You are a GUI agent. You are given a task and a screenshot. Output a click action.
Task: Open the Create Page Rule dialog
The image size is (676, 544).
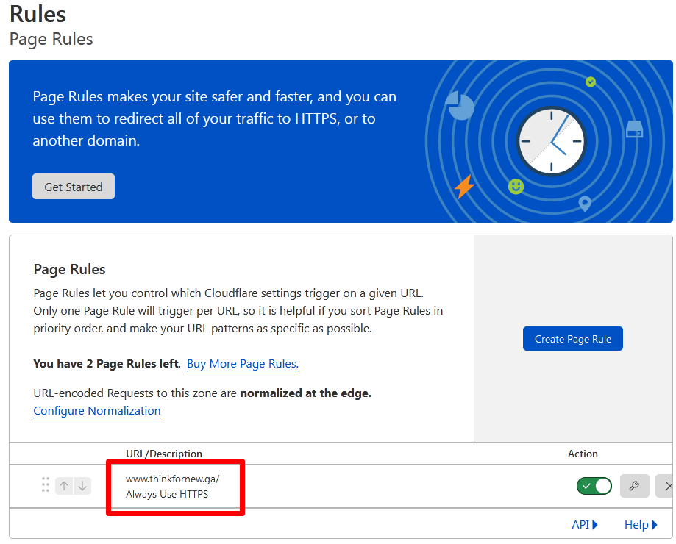pyautogui.click(x=572, y=339)
